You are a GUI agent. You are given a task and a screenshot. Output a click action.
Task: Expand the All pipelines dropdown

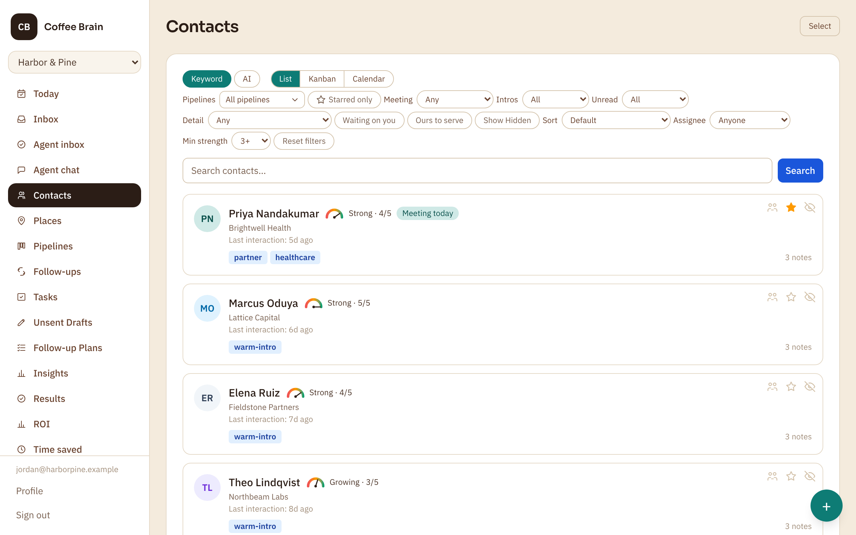click(x=262, y=100)
